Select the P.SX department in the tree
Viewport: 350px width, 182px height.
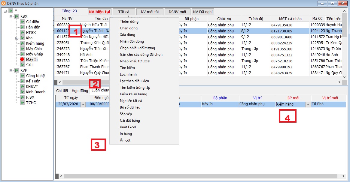(x=30, y=97)
